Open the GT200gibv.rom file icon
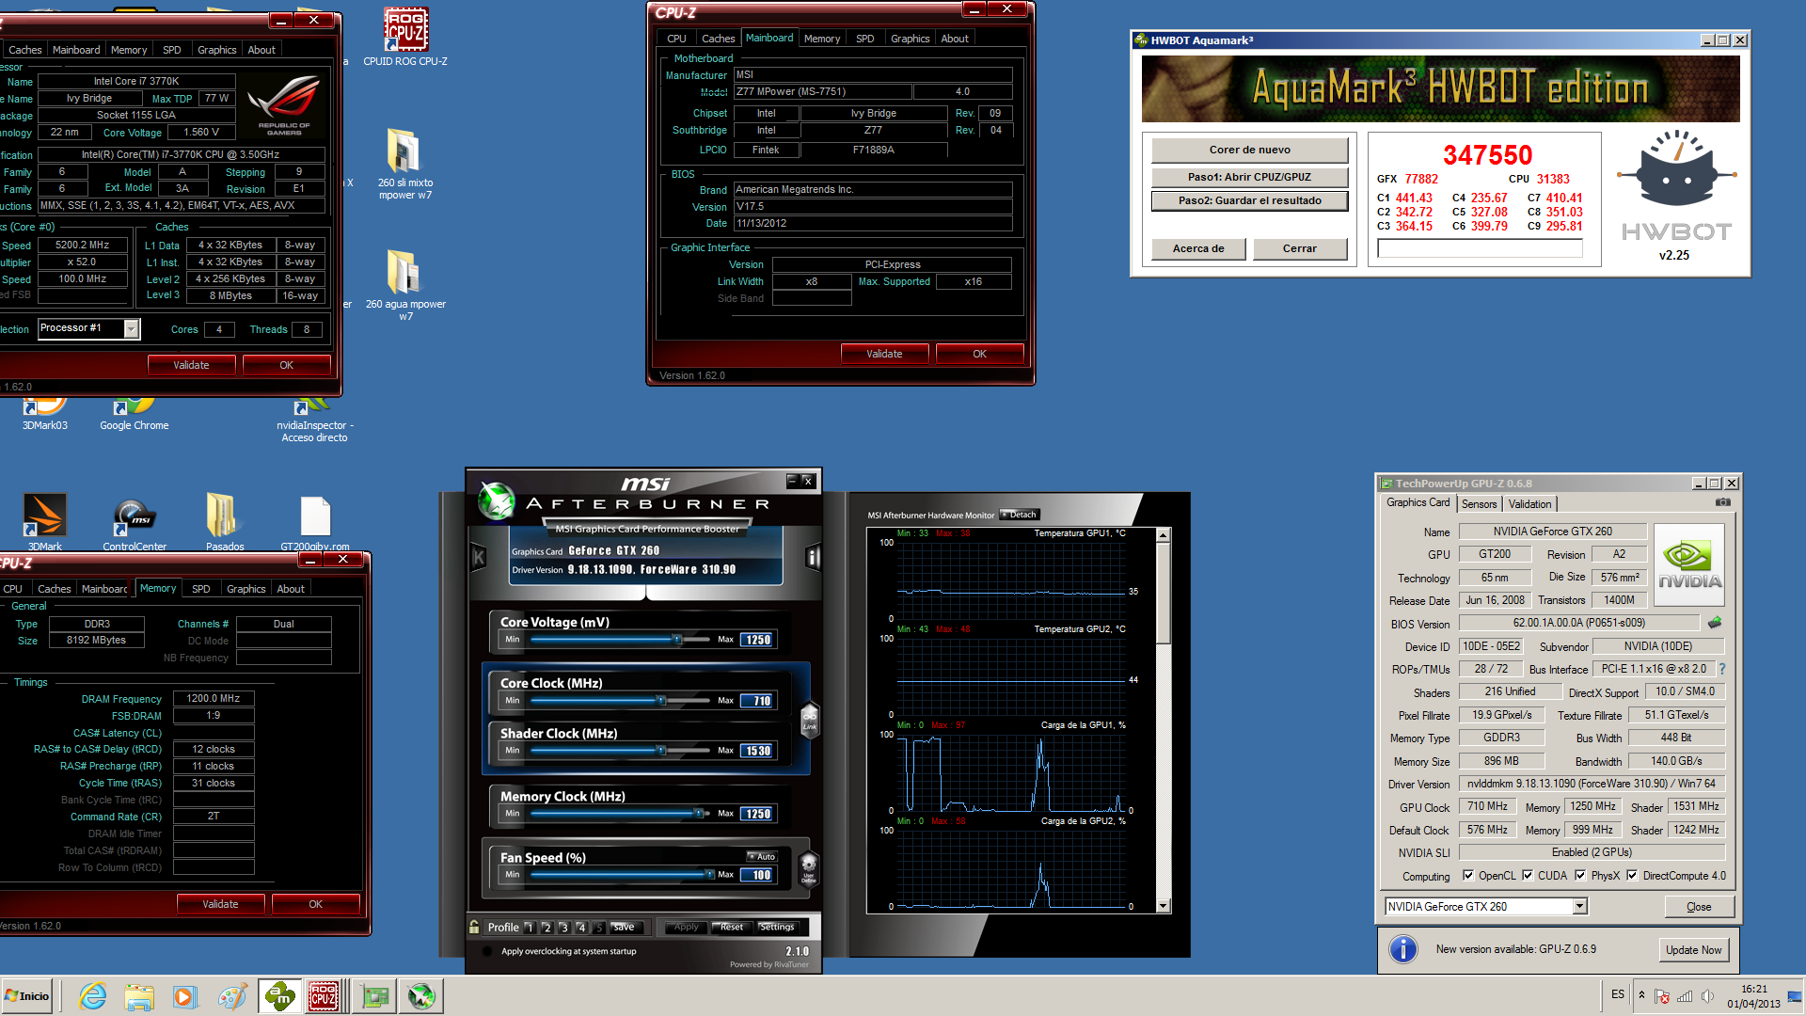The image size is (1806, 1016). pyautogui.click(x=315, y=521)
